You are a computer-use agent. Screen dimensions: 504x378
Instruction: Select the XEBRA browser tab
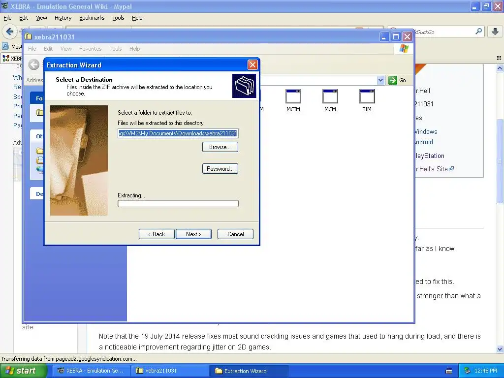click(x=12, y=58)
